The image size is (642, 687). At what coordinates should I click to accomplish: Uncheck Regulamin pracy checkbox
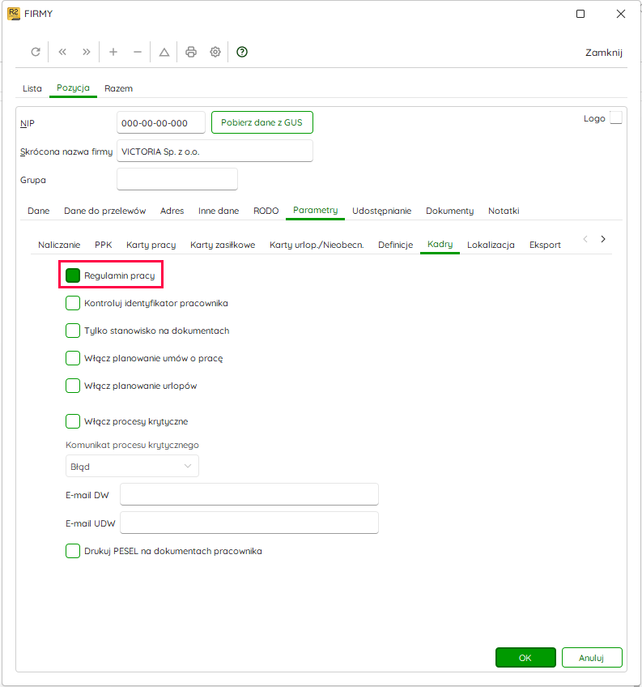click(73, 275)
